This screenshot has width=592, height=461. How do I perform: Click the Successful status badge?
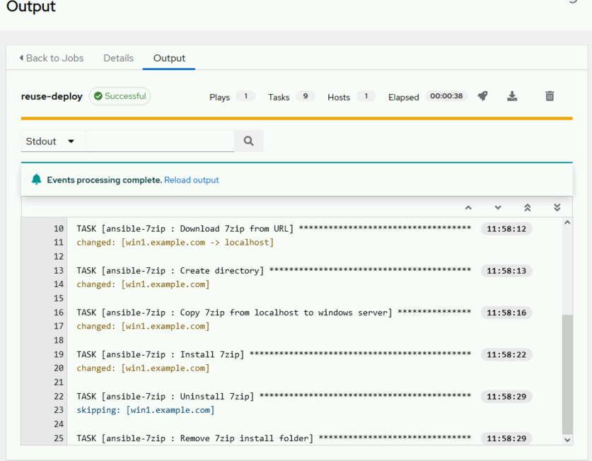pos(120,96)
